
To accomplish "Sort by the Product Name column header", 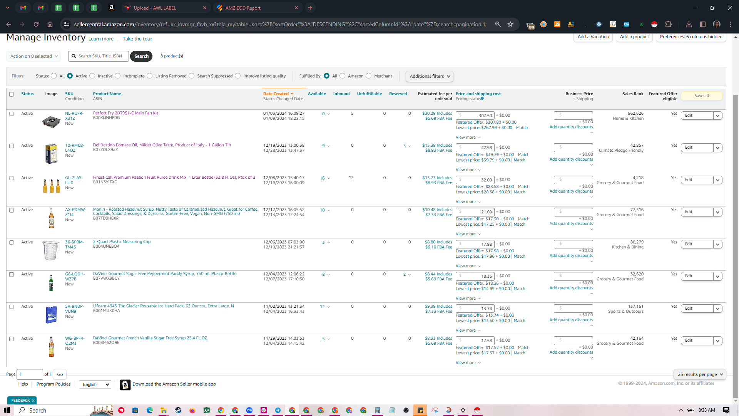I will [x=107, y=94].
